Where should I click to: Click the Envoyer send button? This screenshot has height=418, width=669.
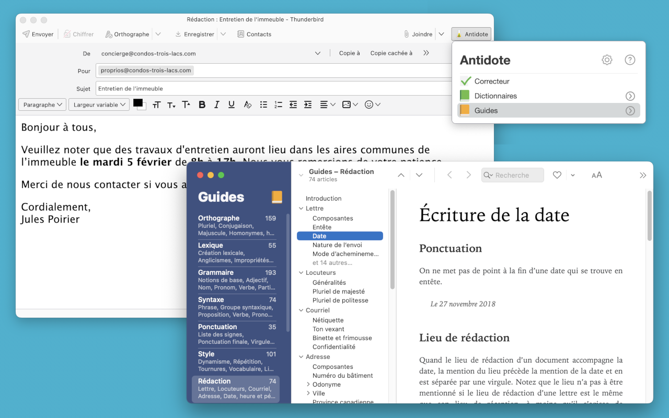tap(38, 34)
